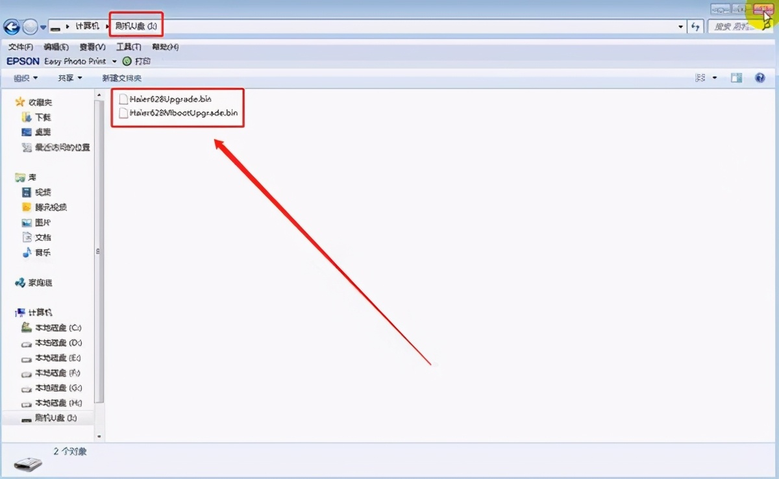Screen dimensions: 779x479
Task: Click the object count text in details pane
Action: pyautogui.click(x=69, y=451)
